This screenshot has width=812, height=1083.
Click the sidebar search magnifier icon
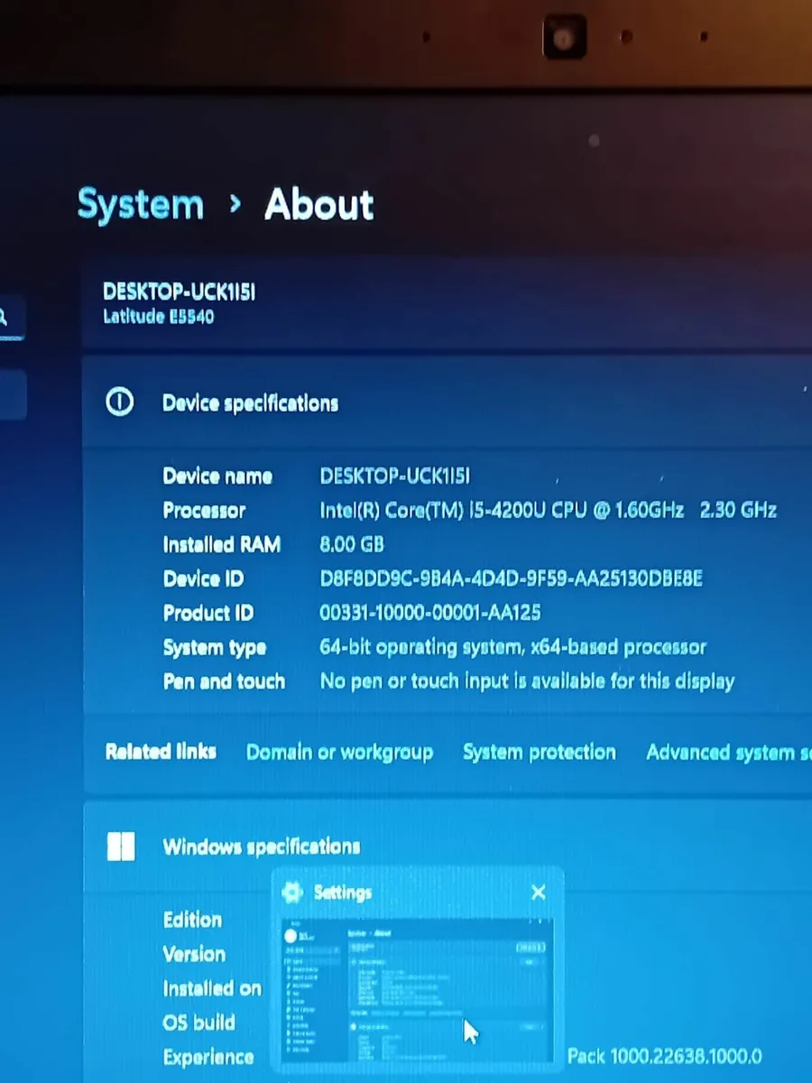coord(3,317)
